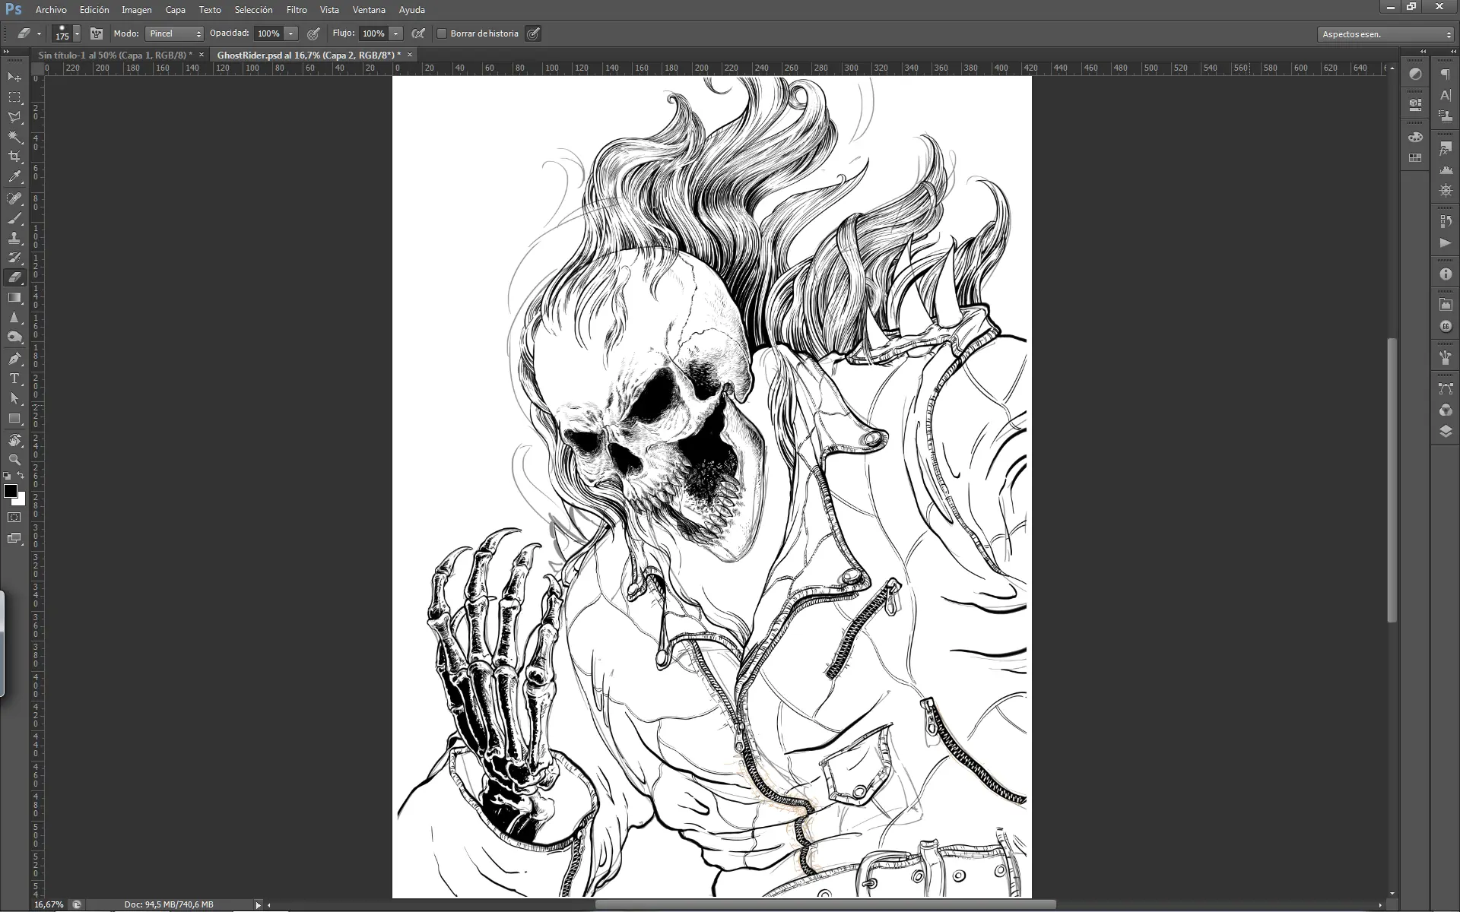
Task: Open the Edición menu
Action: 94,10
